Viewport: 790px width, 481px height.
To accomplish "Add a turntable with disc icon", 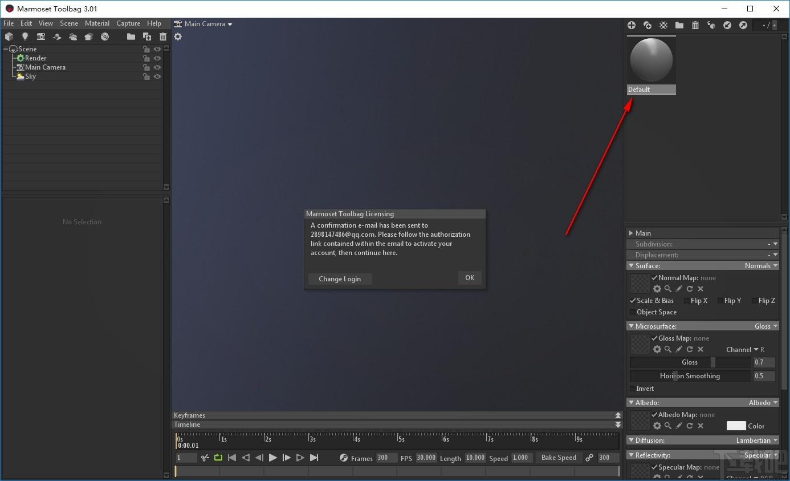I will 105,37.
